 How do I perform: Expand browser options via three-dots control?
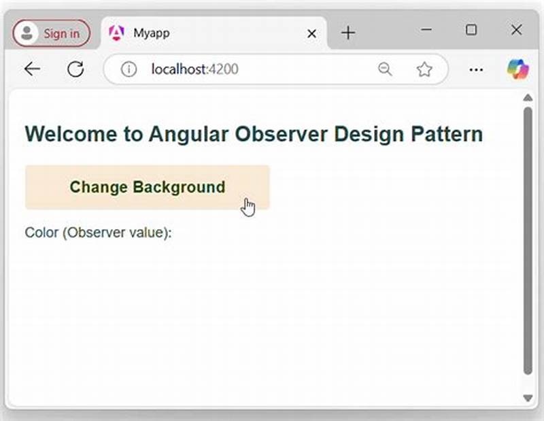click(x=476, y=69)
